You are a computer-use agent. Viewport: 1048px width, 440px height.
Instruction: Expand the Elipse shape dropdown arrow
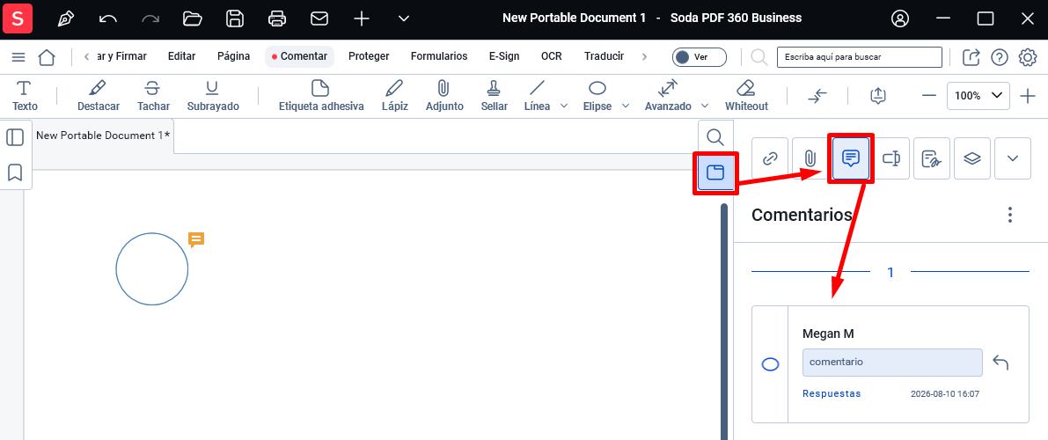tap(626, 106)
